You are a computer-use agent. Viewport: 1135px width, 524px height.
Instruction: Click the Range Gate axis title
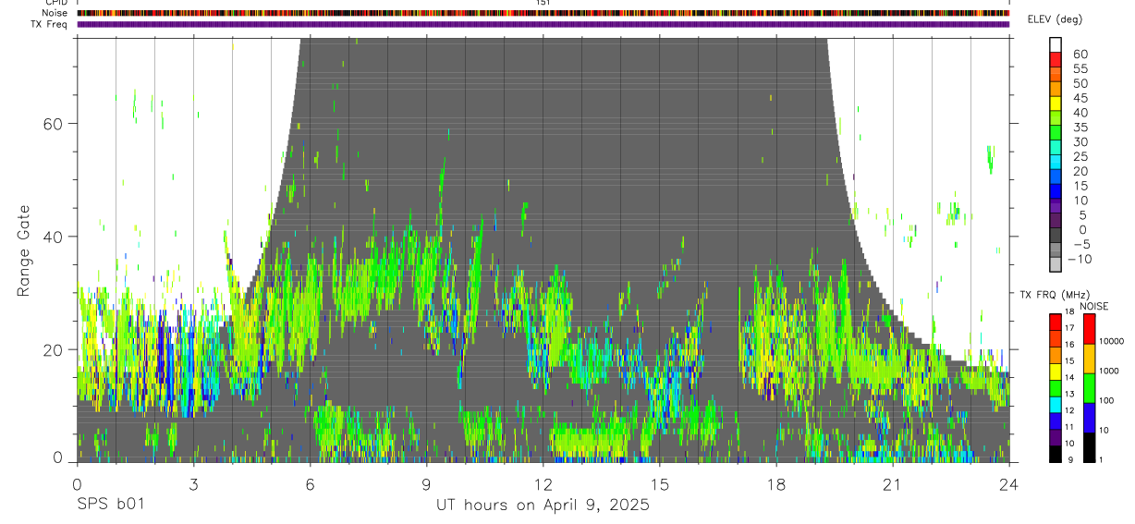coord(23,250)
